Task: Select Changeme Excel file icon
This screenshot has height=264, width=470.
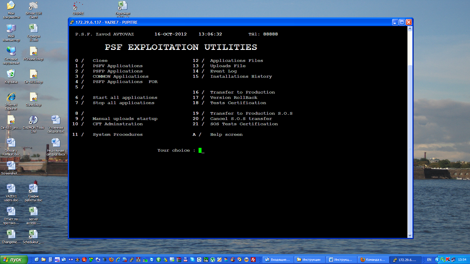Action: 11,236
